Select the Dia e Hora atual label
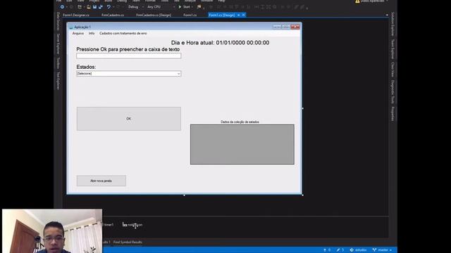Image resolution: width=451 pixels, height=253 pixels. 221,43
